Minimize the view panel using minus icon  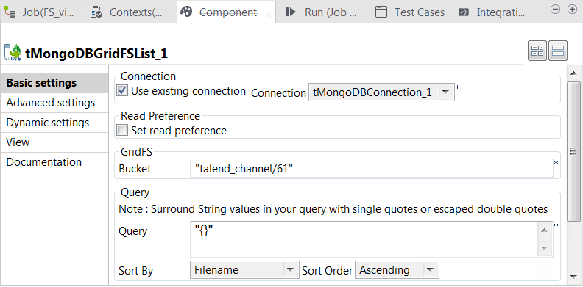(x=555, y=10)
